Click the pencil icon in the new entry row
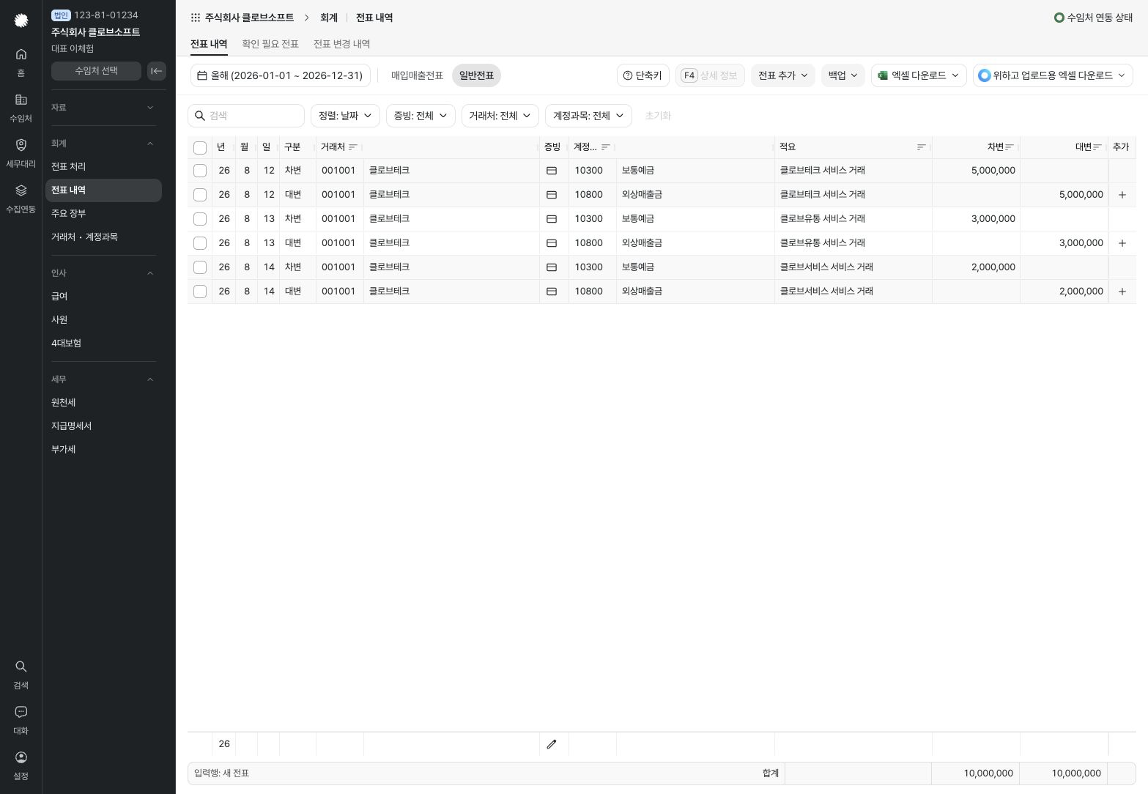 [x=552, y=744]
